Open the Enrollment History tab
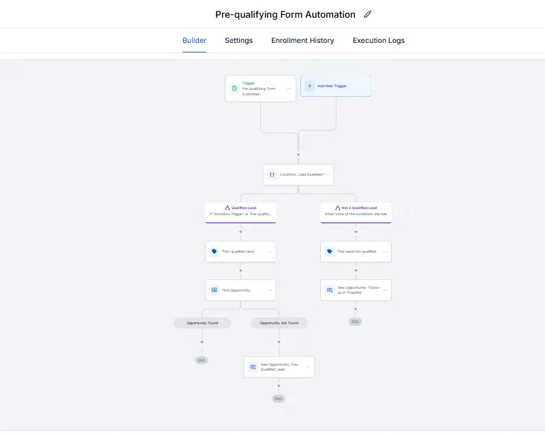Image resolution: width=545 pixels, height=436 pixels. click(x=302, y=41)
